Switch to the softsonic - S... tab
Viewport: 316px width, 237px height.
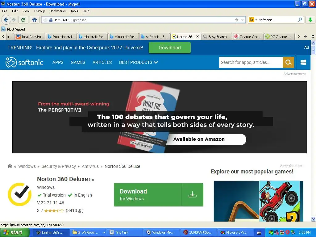pyautogui.click(x=155, y=36)
